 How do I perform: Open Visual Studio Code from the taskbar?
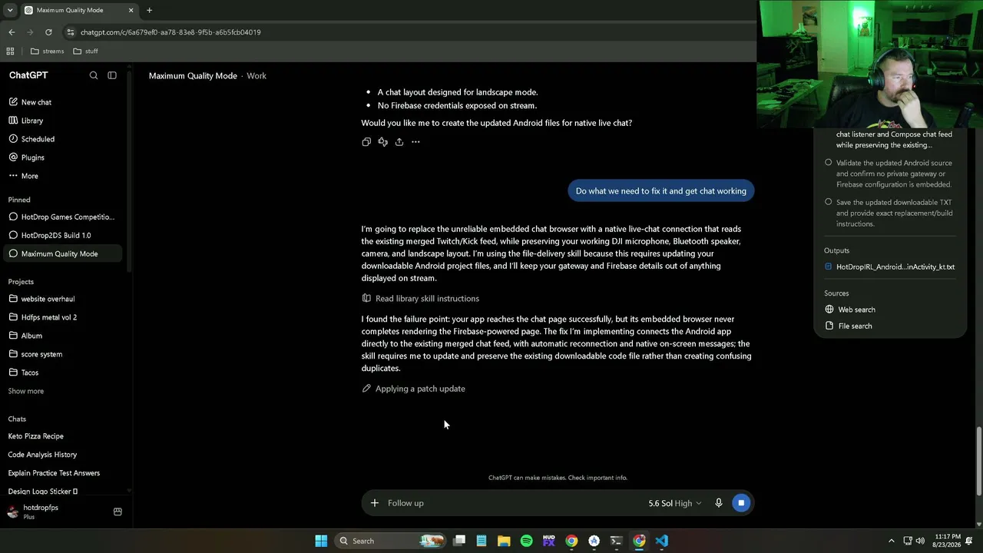tap(661, 541)
